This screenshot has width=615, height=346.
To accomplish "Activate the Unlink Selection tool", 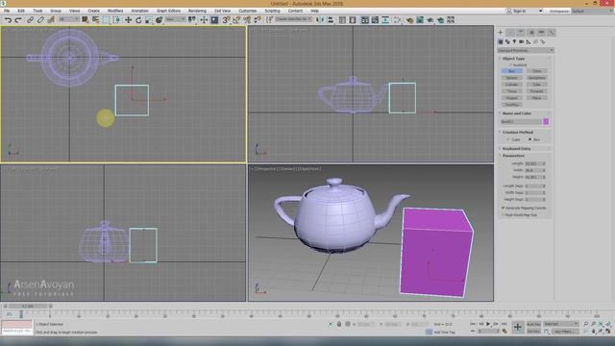I will (40, 19).
